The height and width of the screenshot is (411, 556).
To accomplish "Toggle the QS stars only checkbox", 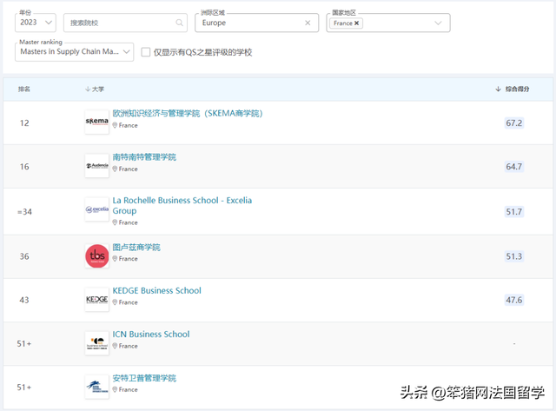I will click(145, 52).
